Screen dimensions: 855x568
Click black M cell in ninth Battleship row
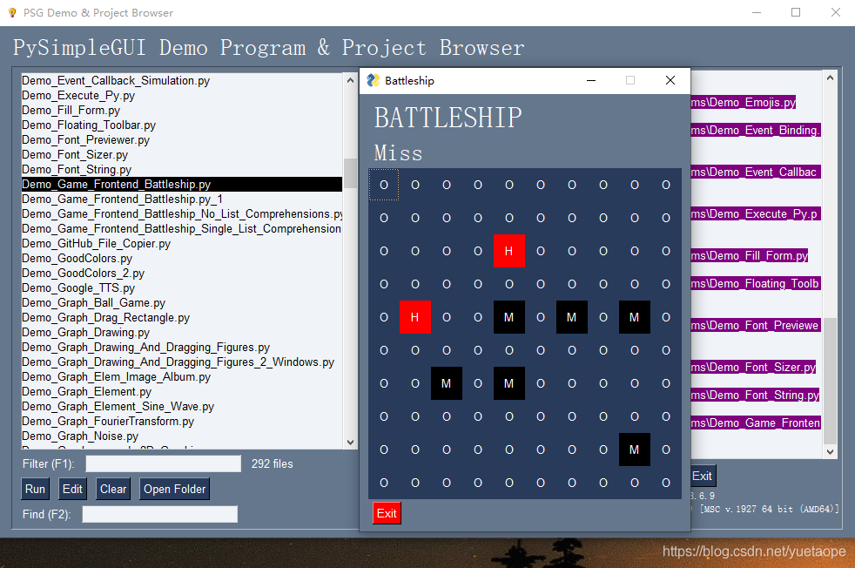pyautogui.click(x=634, y=450)
